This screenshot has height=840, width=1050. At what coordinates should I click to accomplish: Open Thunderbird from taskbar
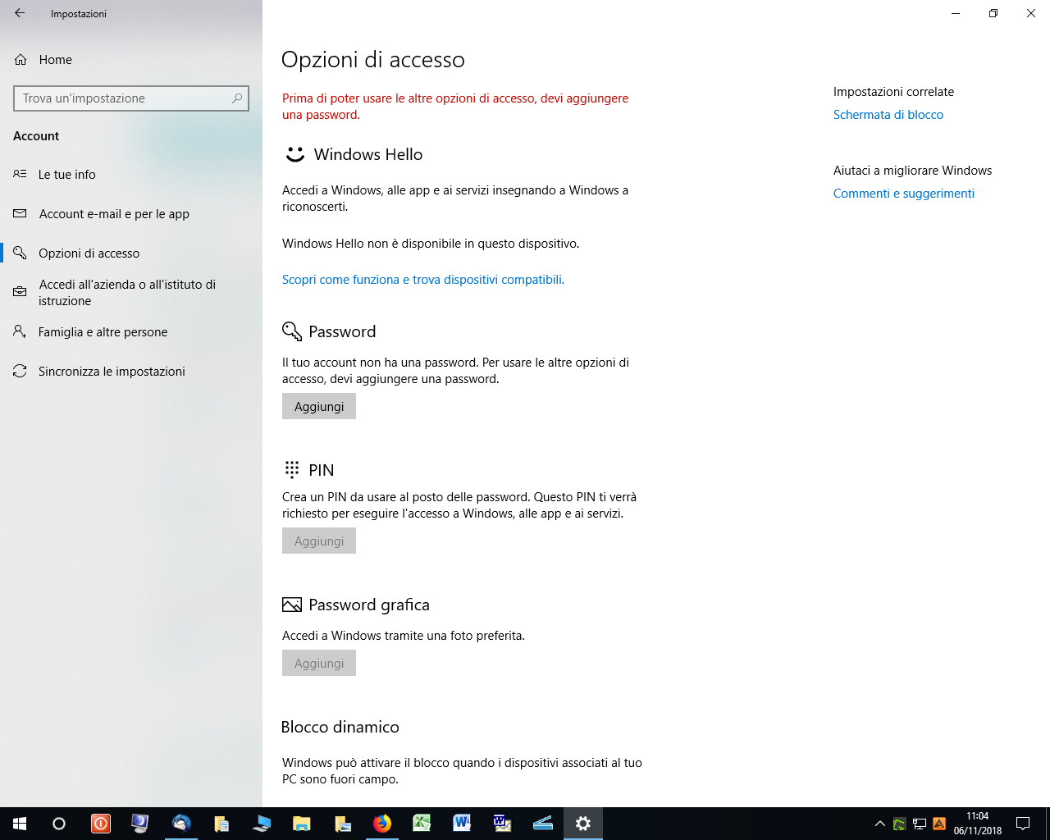pos(181,824)
